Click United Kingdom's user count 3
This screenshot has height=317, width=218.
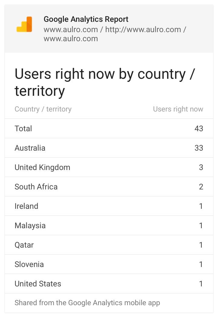(x=201, y=167)
